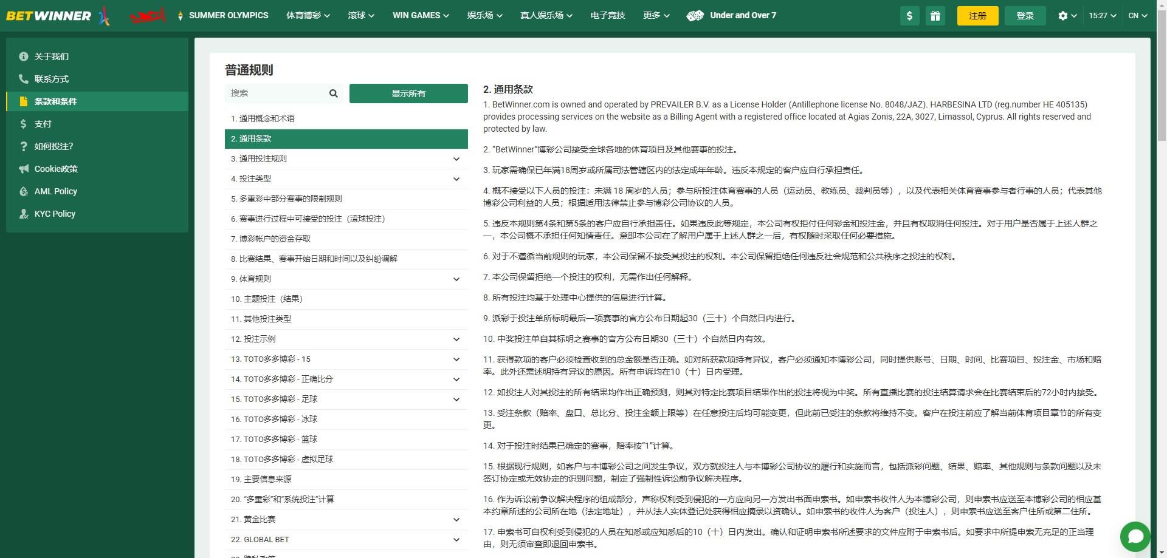
Task: Select 10. 主题投注（结果）
Action: 346,299
